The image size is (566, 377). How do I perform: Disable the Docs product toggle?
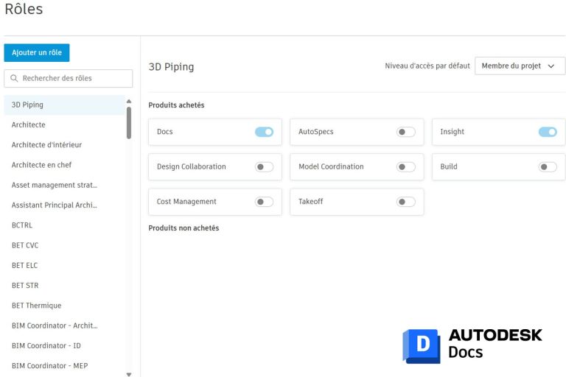click(x=265, y=132)
